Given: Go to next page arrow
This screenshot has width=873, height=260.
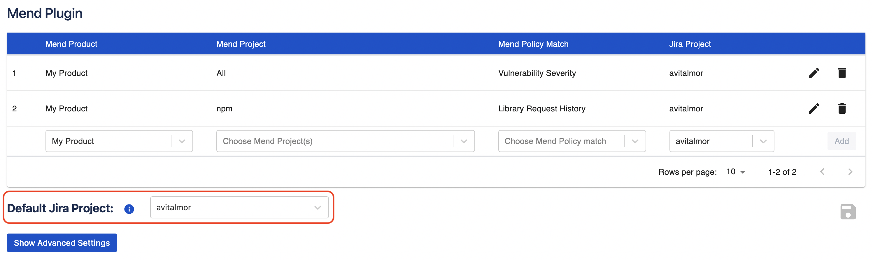Looking at the screenshot, I should pos(850,172).
